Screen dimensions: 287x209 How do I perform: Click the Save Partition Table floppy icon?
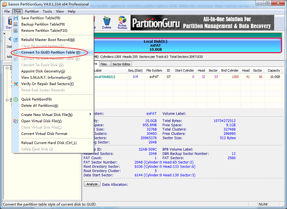[x=16, y=18]
